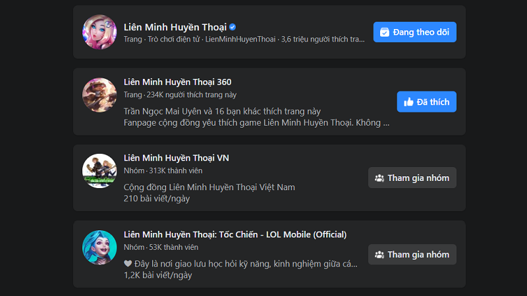Open Liên Minh Huyền Thoại: Tốc Chiến title link
Screen dimensions: 527x296
pyautogui.click(x=235, y=235)
